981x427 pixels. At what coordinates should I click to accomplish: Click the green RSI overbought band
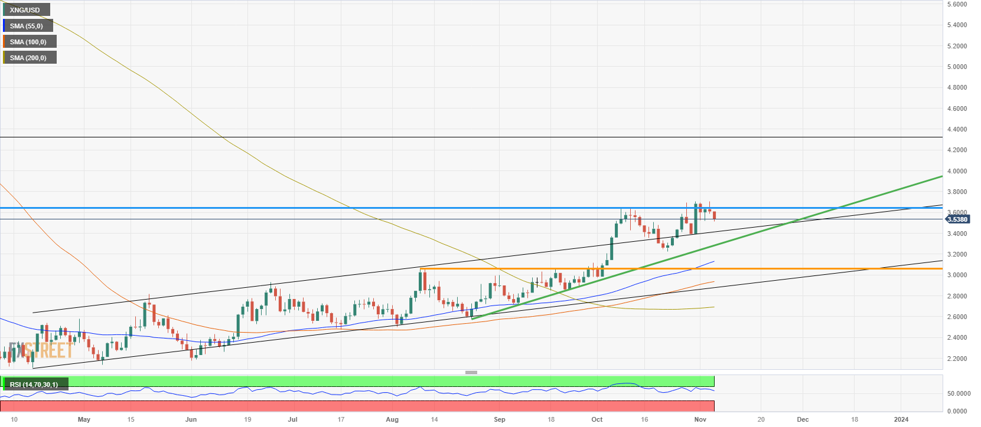tap(413, 381)
